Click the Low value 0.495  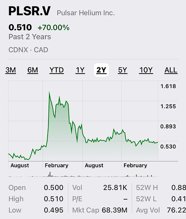(x=54, y=210)
